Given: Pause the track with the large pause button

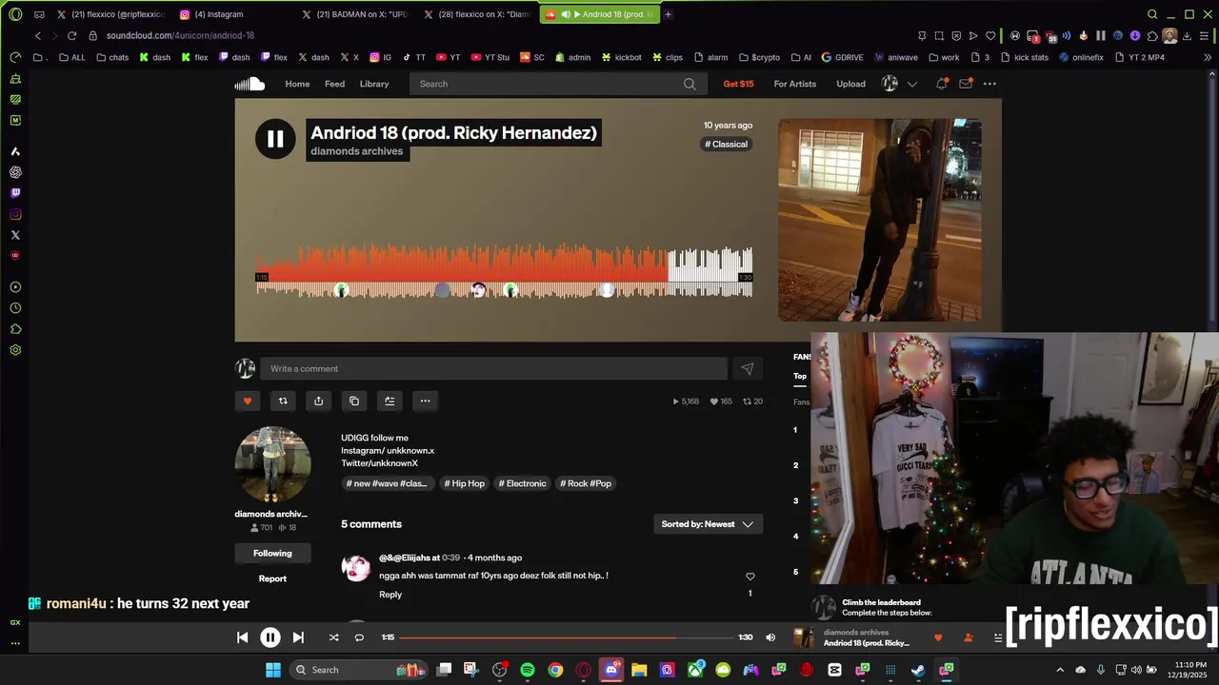Looking at the screenshot, I should coord(275,140).
